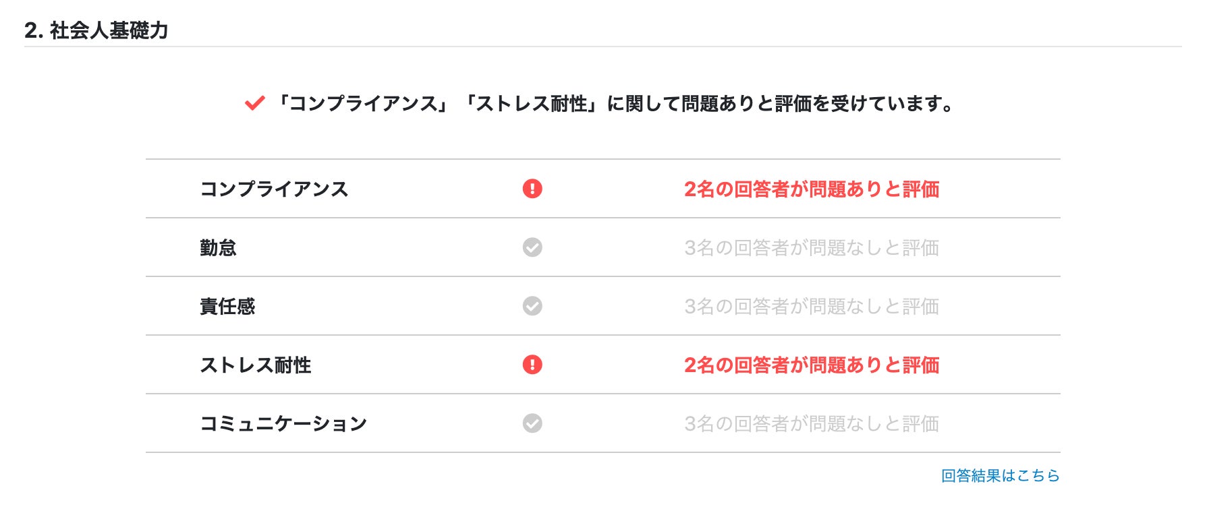The image size is (1205, 515).
Task: Click 勤怠's gray 3名 問題なし evaluation text
Action: coord(812,247)
